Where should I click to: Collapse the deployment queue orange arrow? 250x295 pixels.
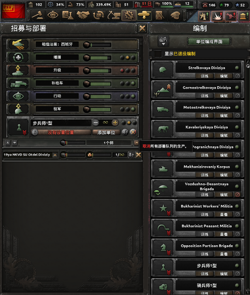[x=137, y=143]
